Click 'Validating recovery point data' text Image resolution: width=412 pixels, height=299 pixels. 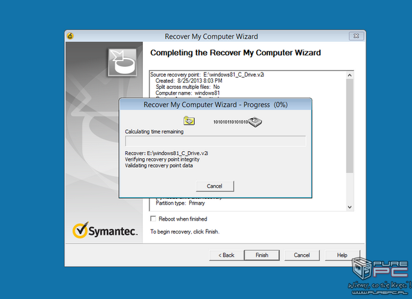[159, 166]
